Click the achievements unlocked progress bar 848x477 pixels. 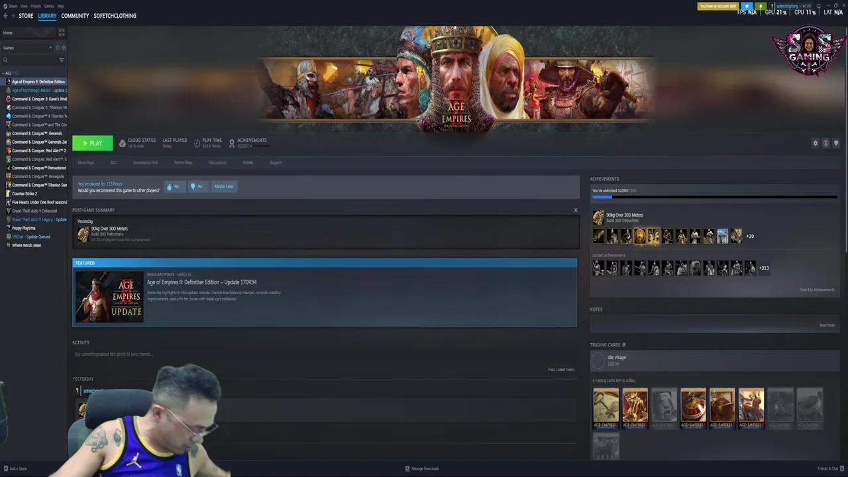tap(714, 196)
